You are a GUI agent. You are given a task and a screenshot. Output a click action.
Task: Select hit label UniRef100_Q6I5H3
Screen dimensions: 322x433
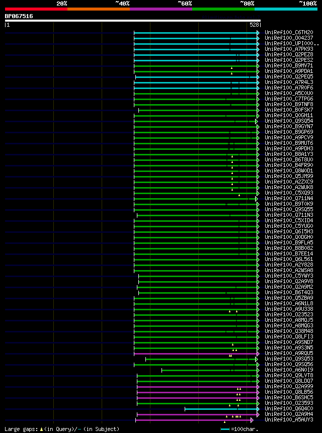(x=289, y=231)
